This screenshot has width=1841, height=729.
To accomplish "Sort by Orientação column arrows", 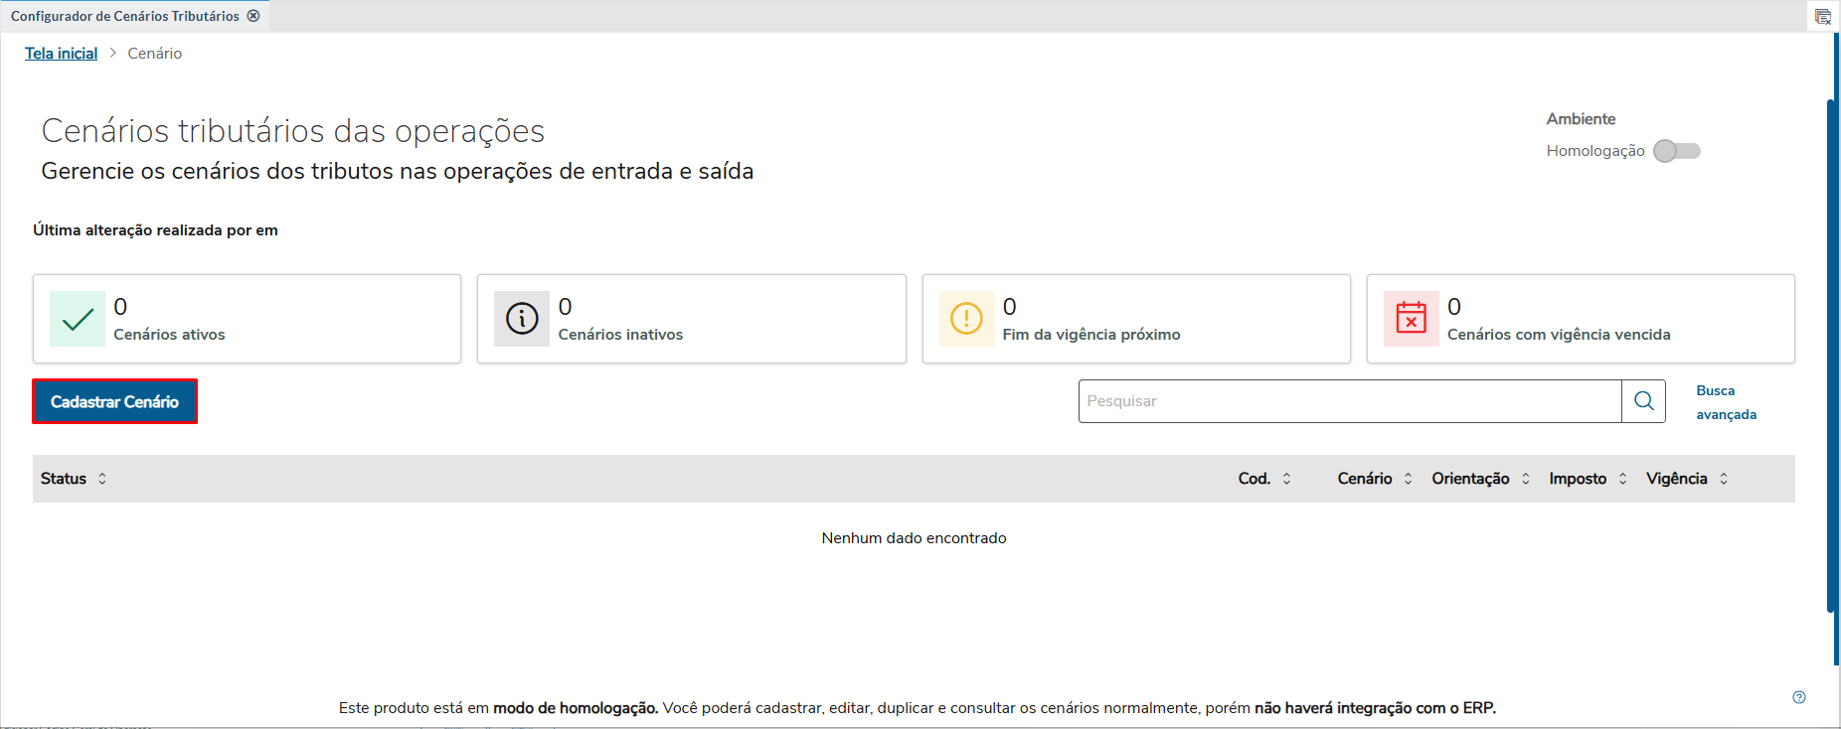I will [1525, 479].
